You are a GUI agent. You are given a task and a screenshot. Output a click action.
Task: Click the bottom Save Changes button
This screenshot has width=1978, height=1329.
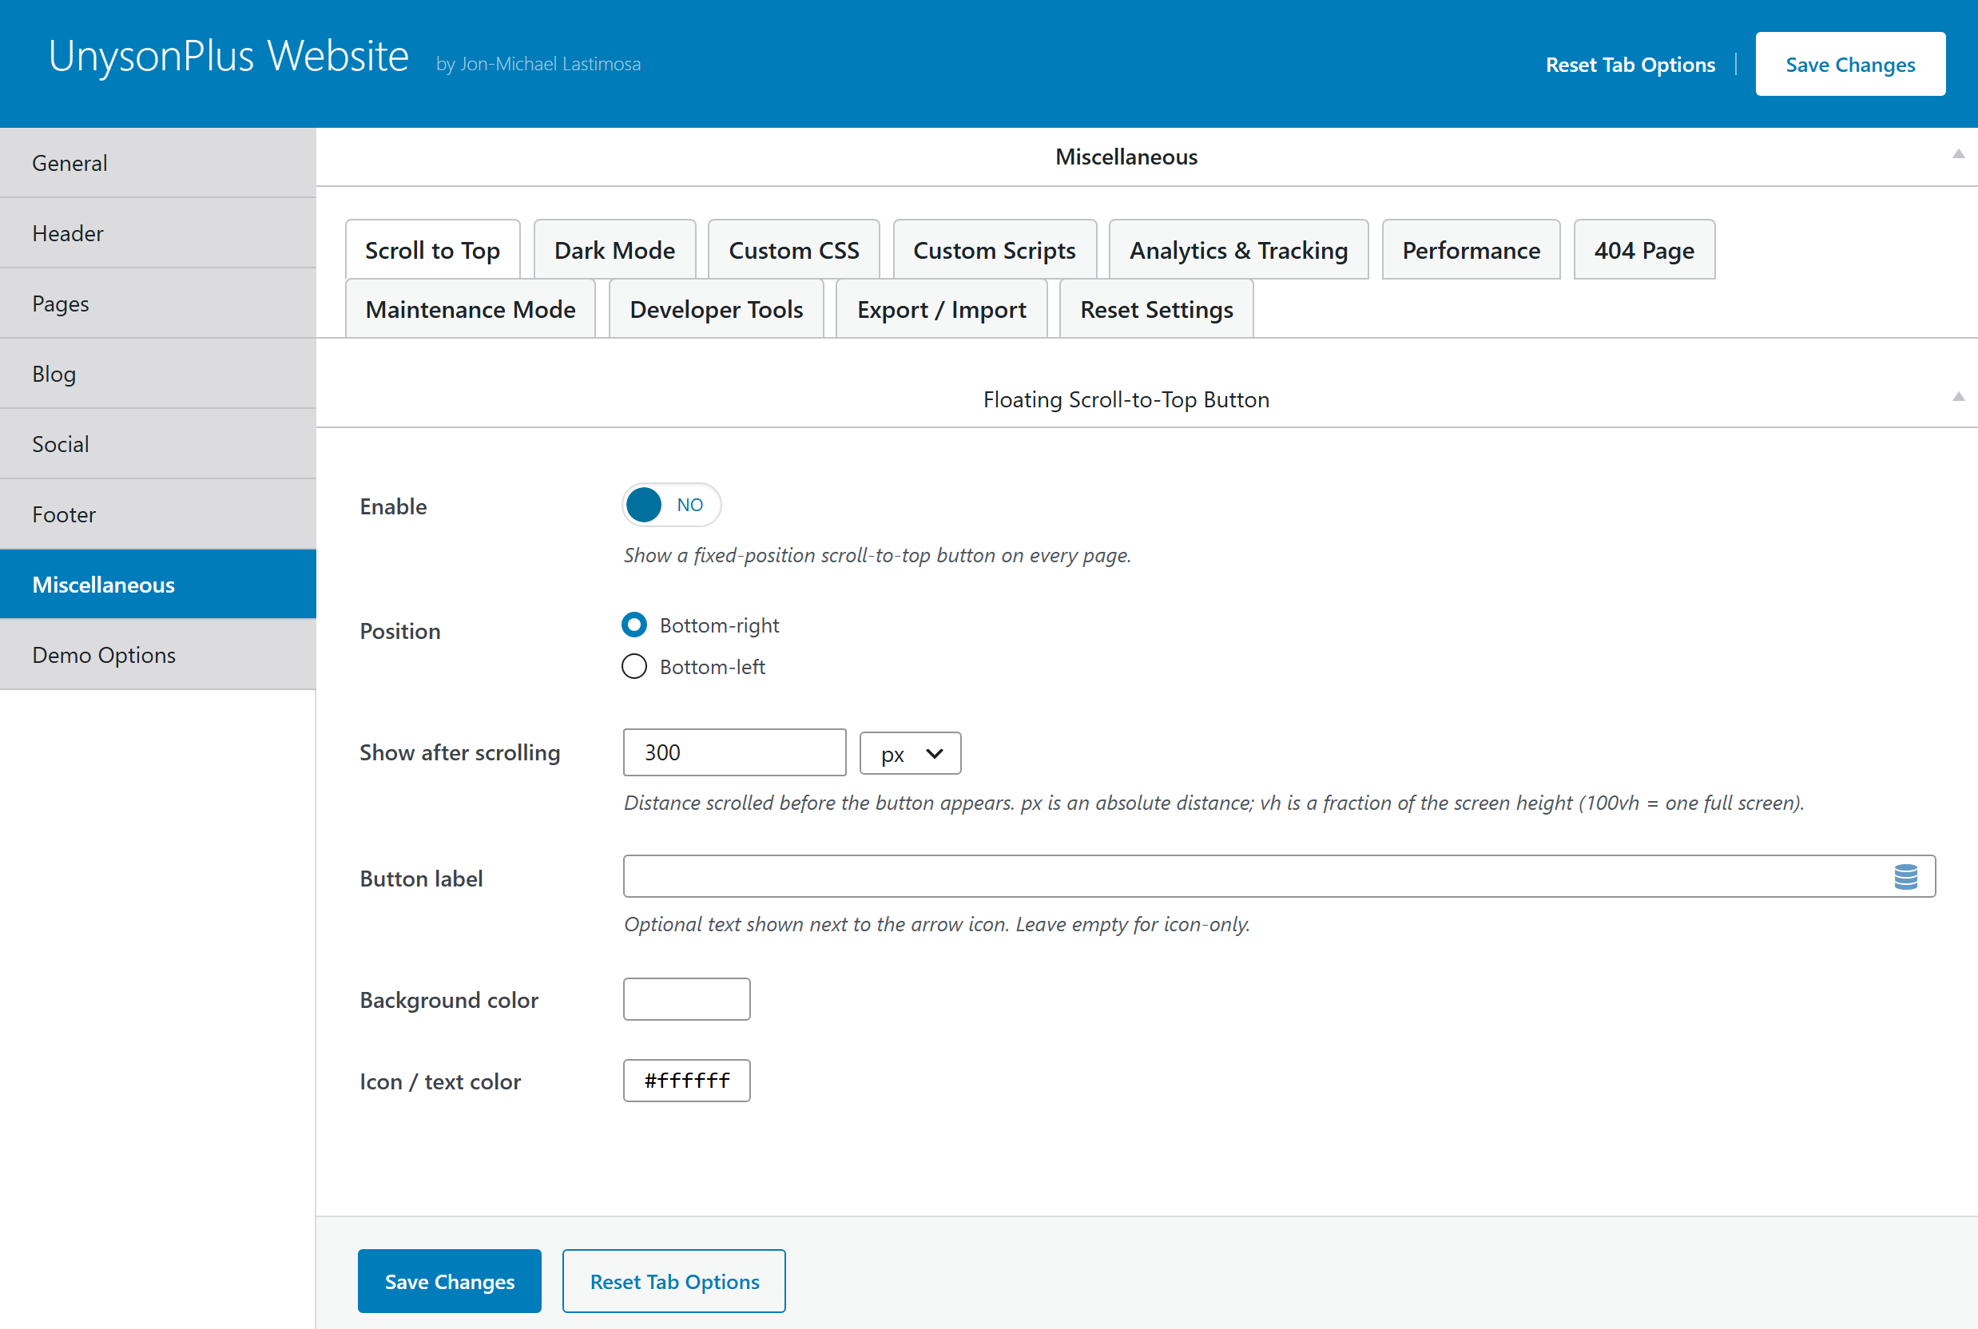coord(449,1281)
